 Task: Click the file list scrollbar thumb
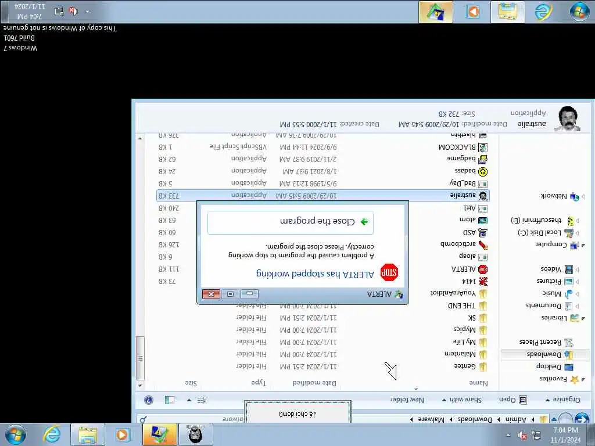coord(140,358)
